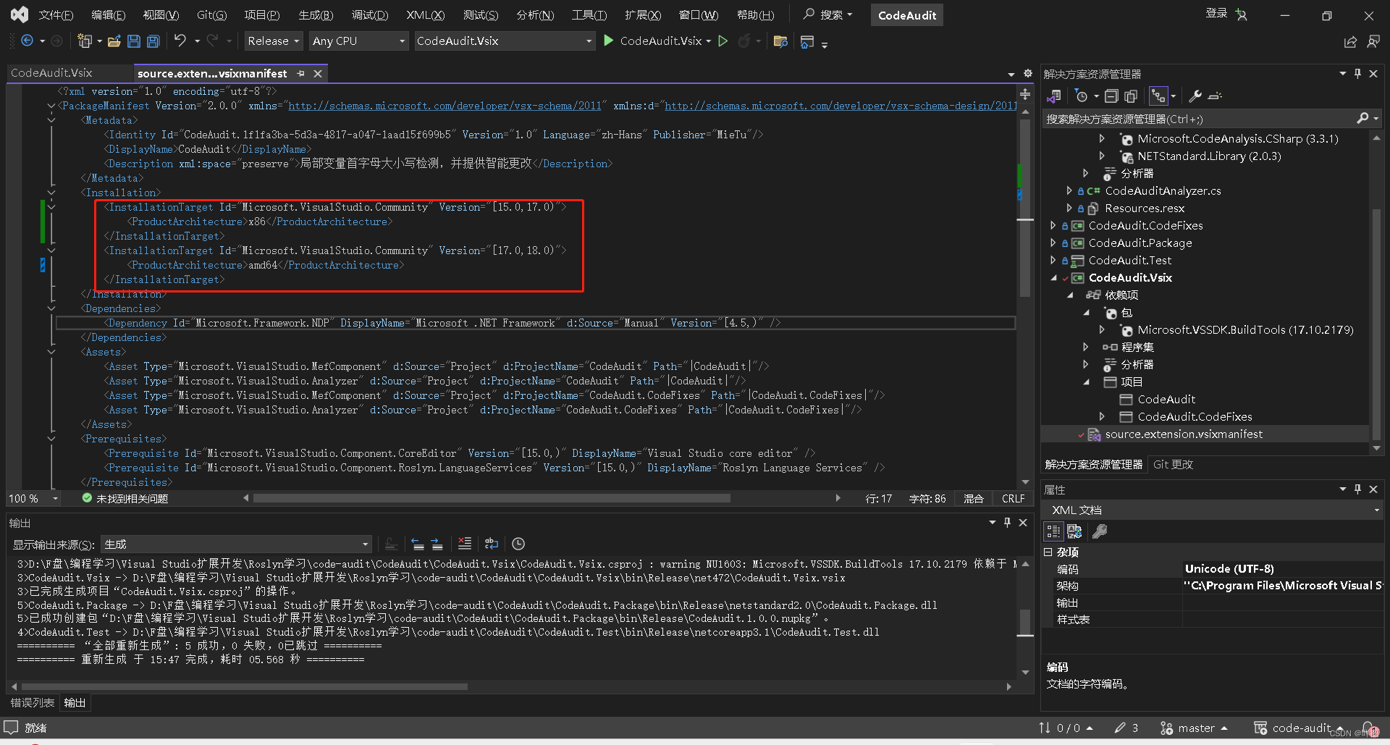Viewport: 1390px width, 745px height.
Task: Collapse the 杂项 category in Properties
Action: click(x=1048, y=552)
